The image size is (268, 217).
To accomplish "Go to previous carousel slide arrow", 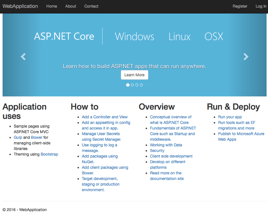I will (x=23, y=57).
